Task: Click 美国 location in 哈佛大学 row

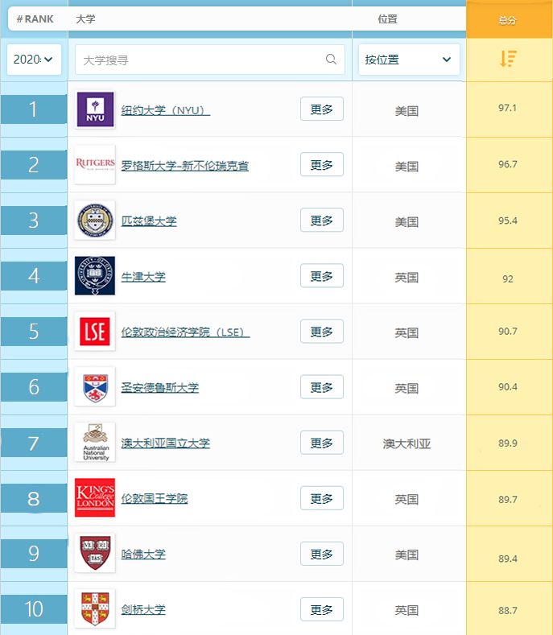Action: click(406, 555)
